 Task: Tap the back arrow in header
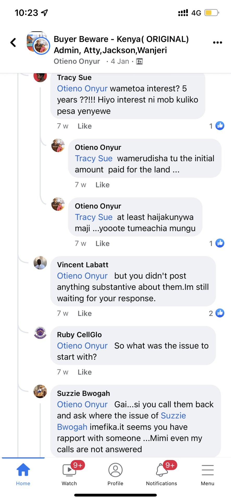point(13,43)
